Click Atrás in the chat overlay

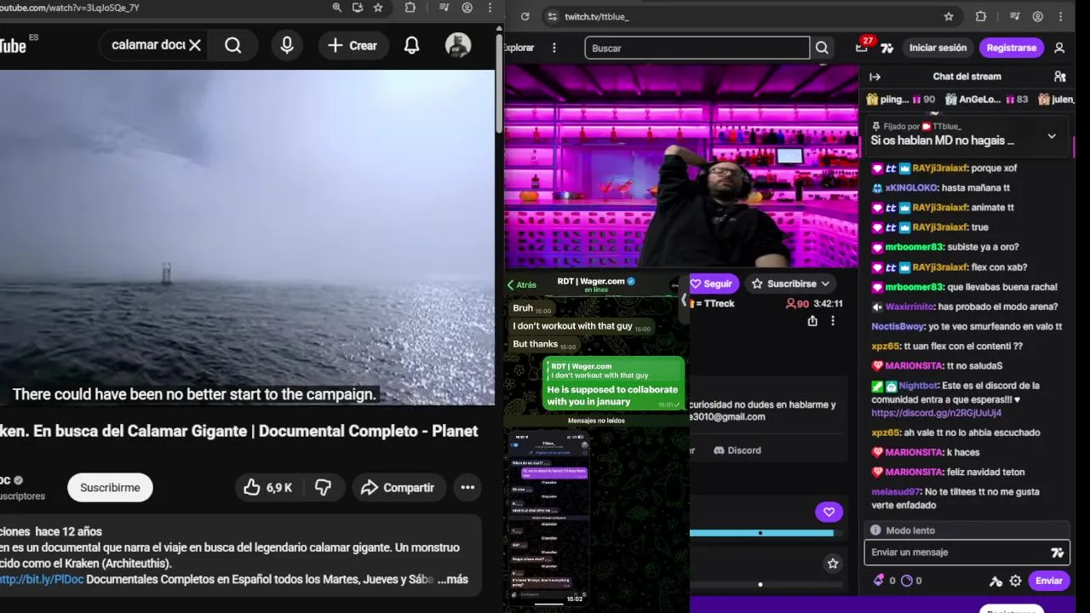tap(521, 285)
